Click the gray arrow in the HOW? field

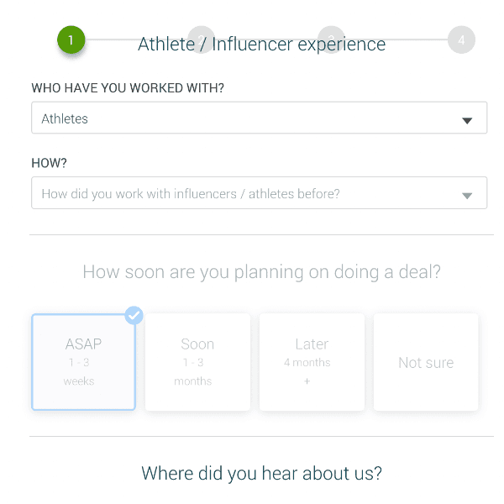(468, 196)
